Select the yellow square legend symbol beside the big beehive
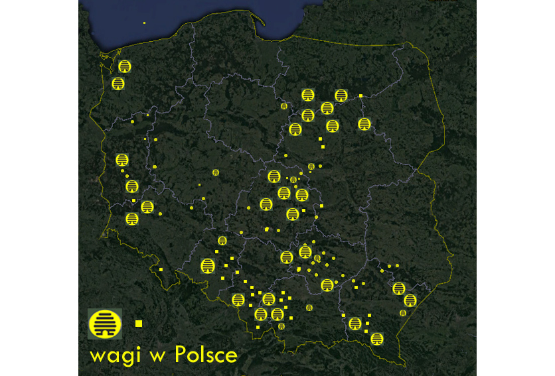555x376 pixels. pyautogui.click(x=139, y=324)
